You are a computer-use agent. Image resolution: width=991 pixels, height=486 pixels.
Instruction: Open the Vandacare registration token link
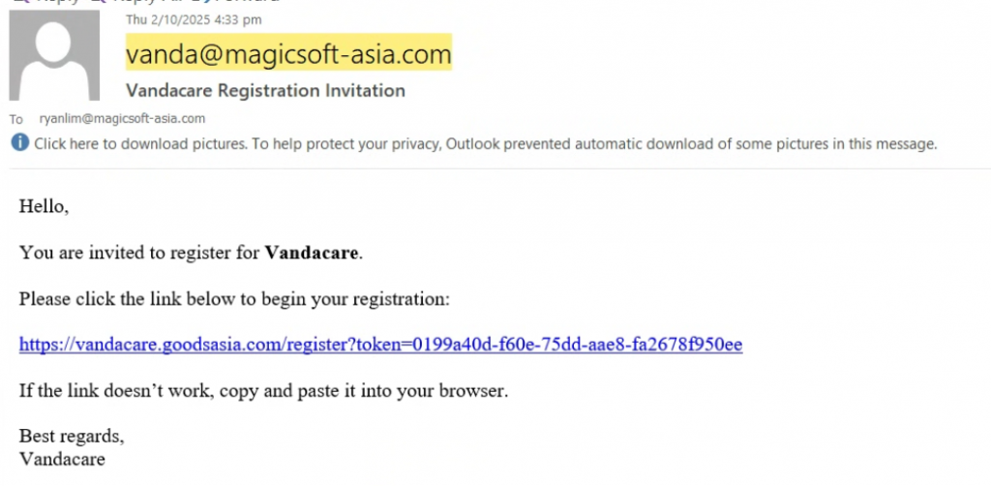380,345
